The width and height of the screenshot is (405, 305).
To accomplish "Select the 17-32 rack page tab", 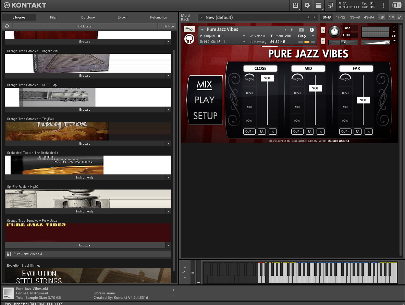I will (x=341, y=17).
